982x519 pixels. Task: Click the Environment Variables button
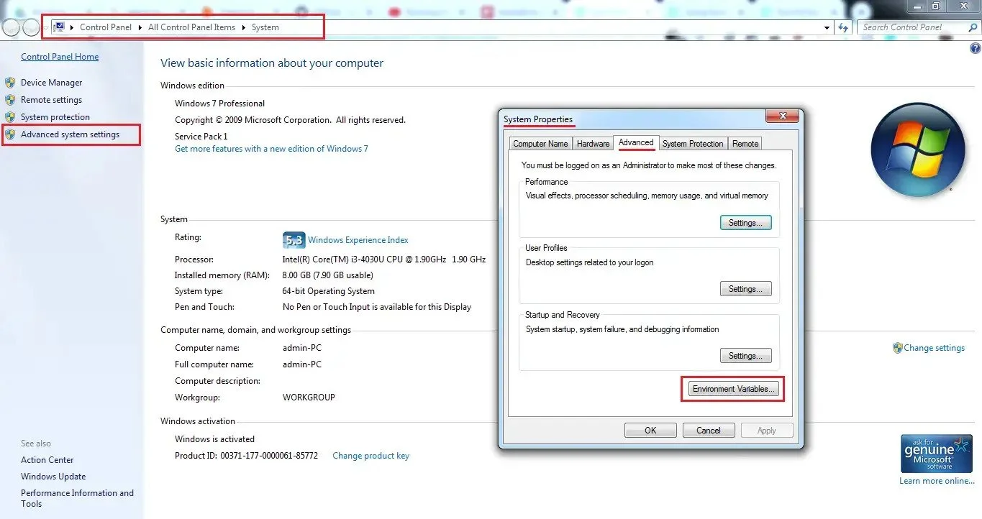tap(732, 388)
